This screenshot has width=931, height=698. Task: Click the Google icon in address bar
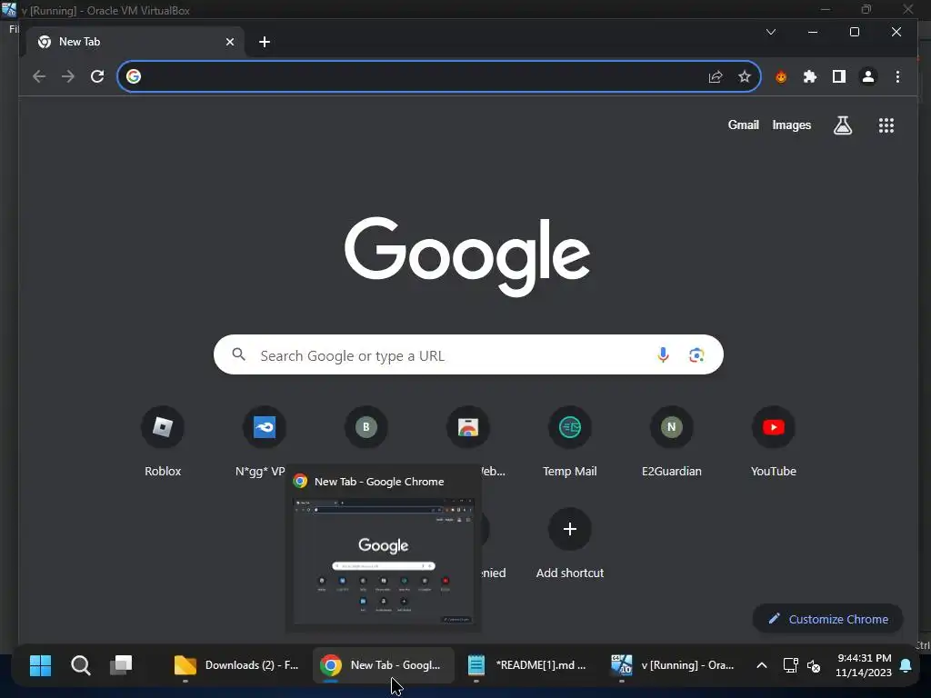134,76
